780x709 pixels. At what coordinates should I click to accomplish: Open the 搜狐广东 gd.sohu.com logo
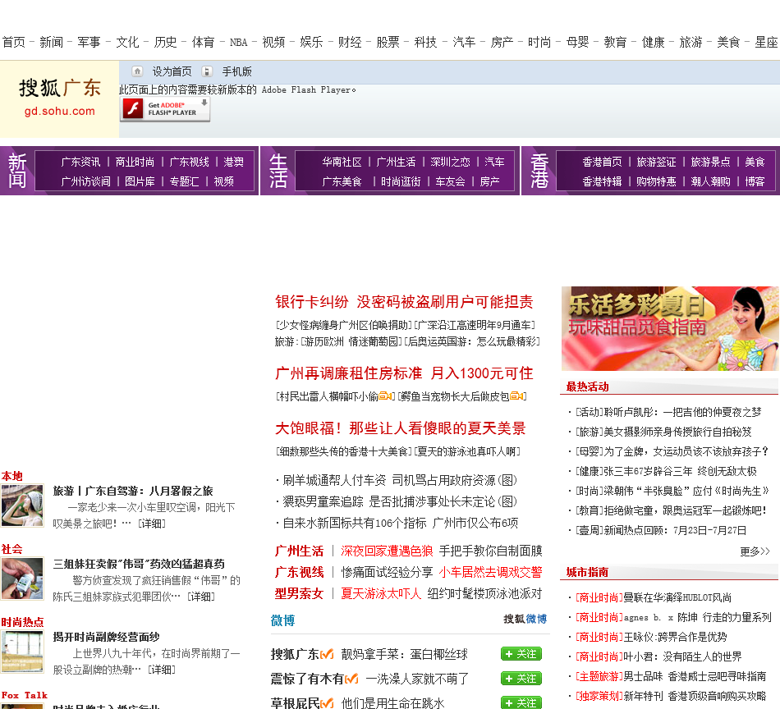(x=59, y=98)
